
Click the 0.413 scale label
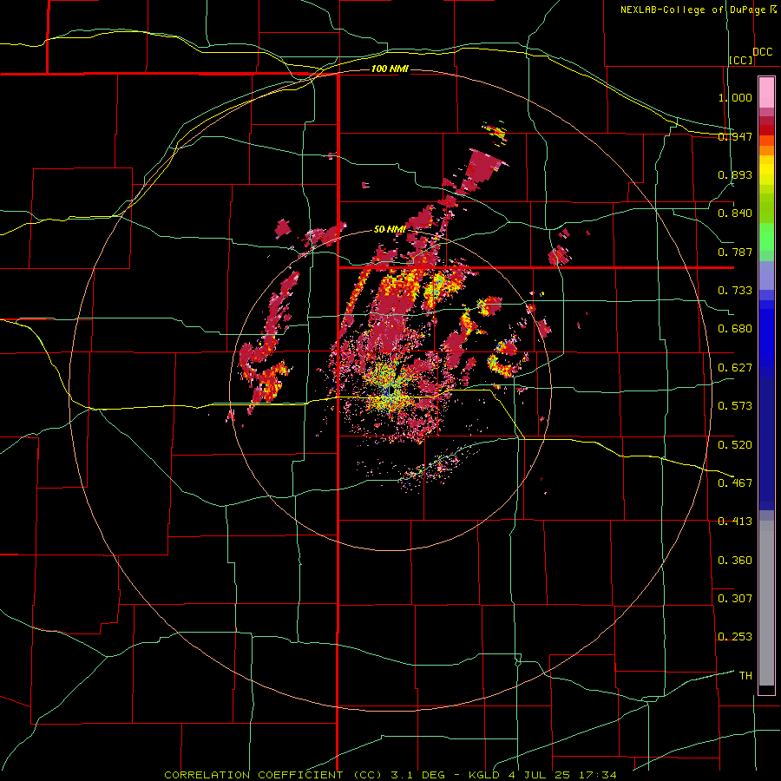coord(735,522)
